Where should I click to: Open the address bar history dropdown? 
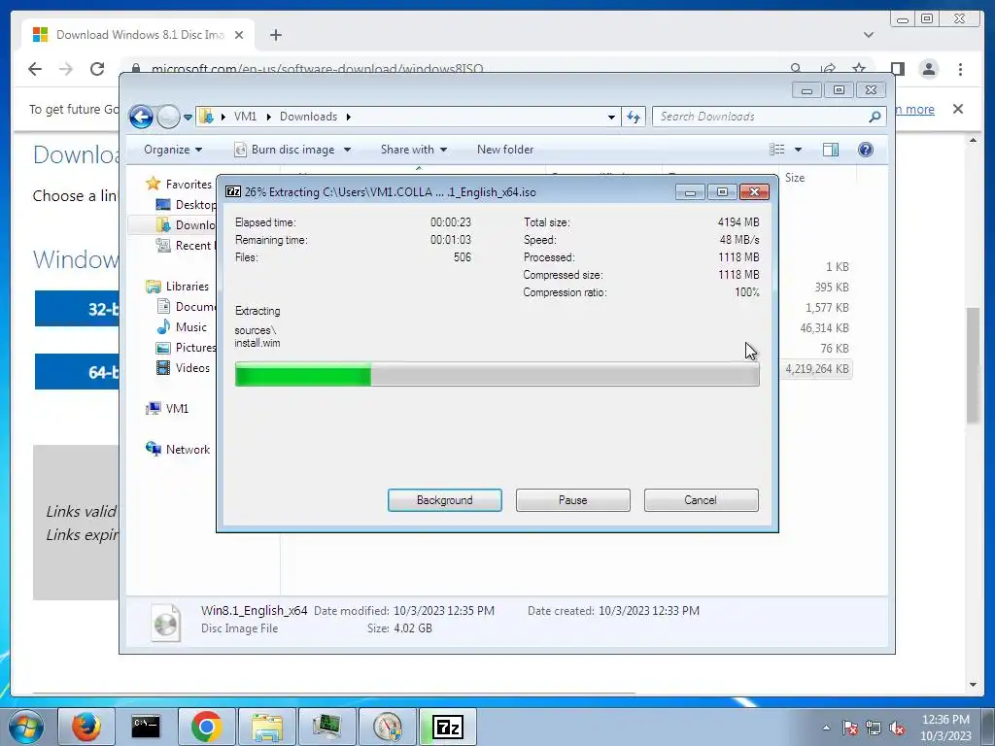[x=611, y=117]
